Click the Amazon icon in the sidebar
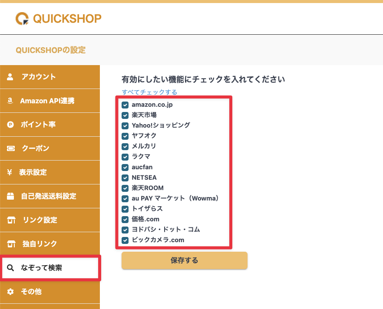Image resolution: width=383 pixels, height=309 pixels. (10, 101)
